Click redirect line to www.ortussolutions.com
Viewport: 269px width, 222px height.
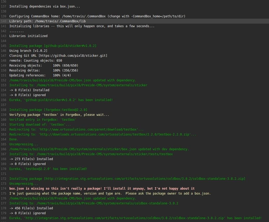76,130
